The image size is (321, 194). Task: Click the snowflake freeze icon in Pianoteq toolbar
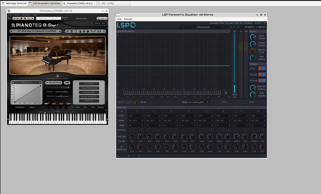pos(84,31)
